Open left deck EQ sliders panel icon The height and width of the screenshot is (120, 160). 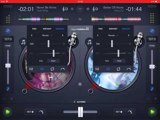pyautogui.click(x=31, y=69)
